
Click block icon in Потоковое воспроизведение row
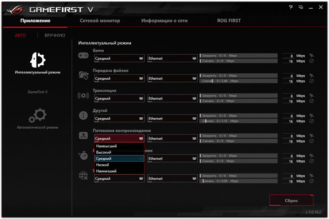click(312, 141)
